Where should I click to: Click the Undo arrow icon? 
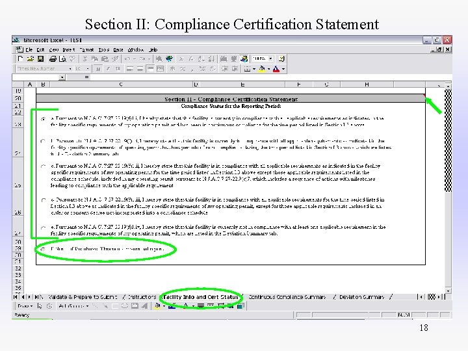pyautogui.click(x=127, y=58)
